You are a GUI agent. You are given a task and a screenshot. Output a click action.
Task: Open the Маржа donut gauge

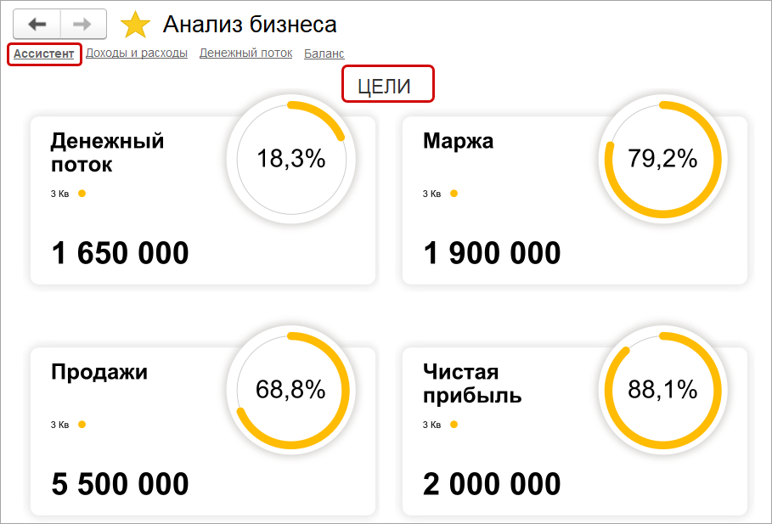coord(663,159)
